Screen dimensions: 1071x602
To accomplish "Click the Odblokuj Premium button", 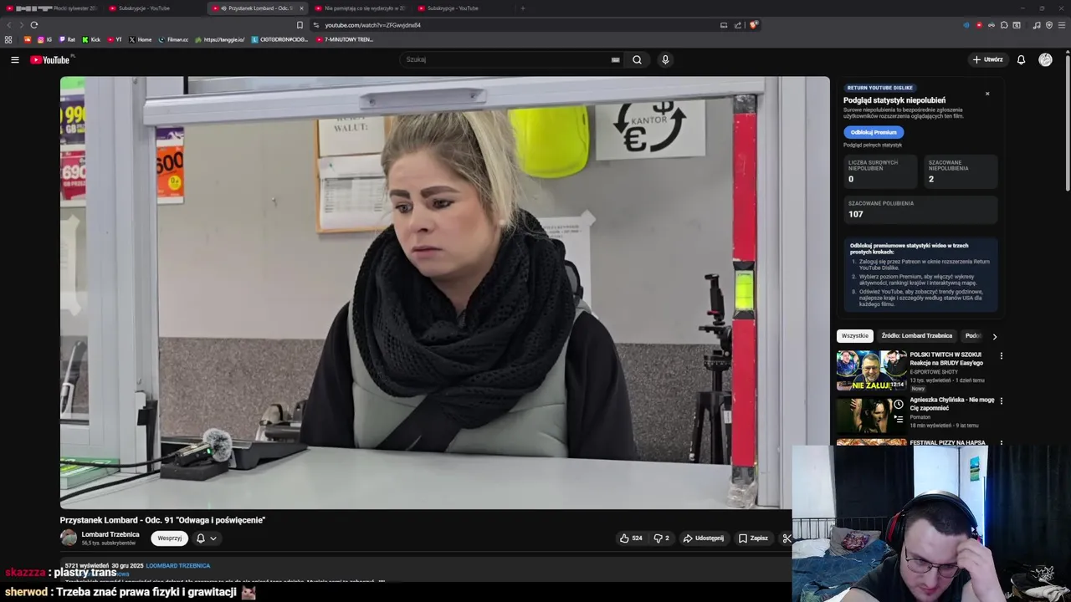I will coord(874,132).
